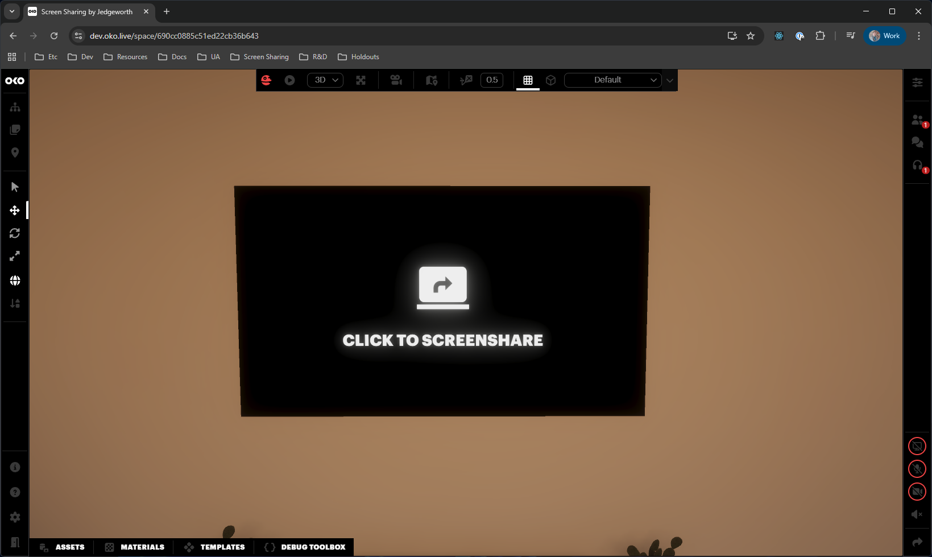Choose the arrow Select tool
This screenshot has height=557, width=932.
(15, 187)
